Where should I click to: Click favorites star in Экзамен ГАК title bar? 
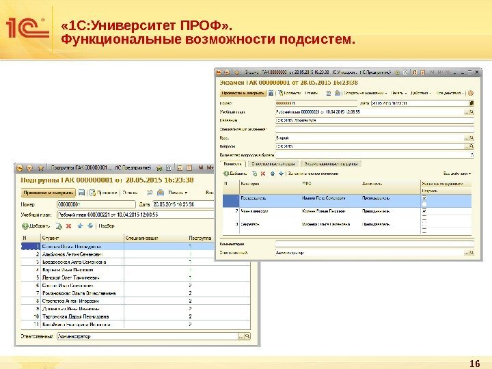237,72
